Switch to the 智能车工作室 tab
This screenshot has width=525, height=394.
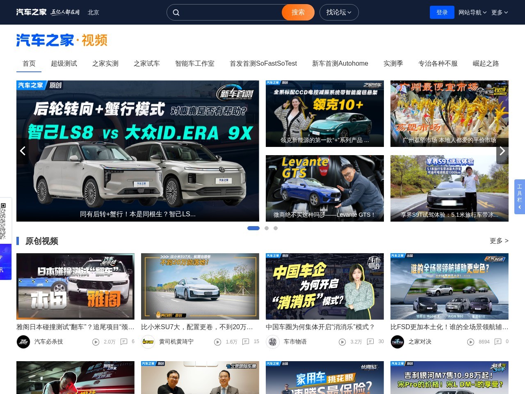click(x=195, y=64)
